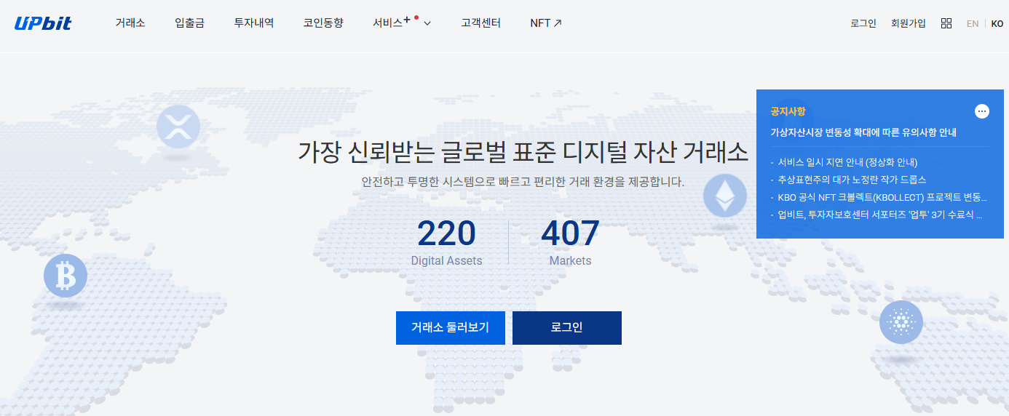
Task: Click the 407 Markets figure
Action: pos(570,242)
